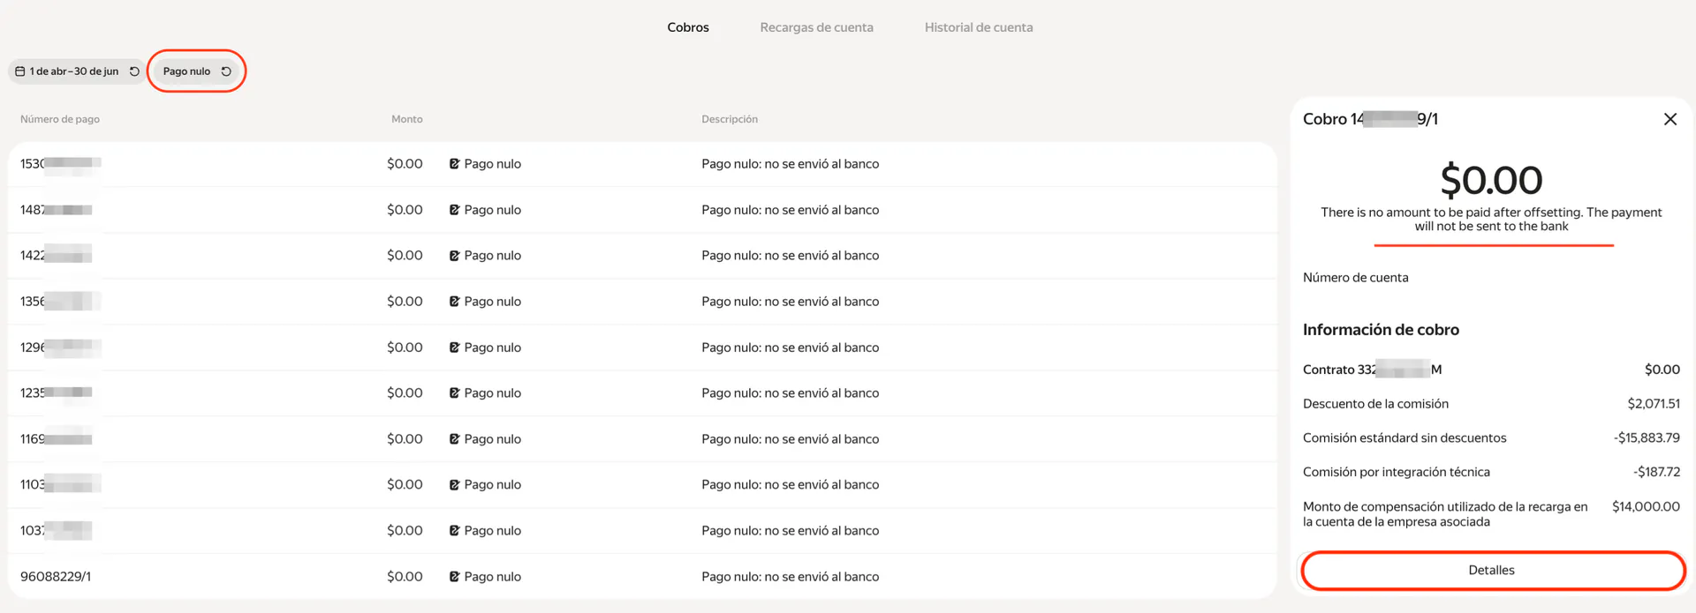Screen dimensions: 1696x613
Task: Click the Monto column header
Action: [407, 119]
